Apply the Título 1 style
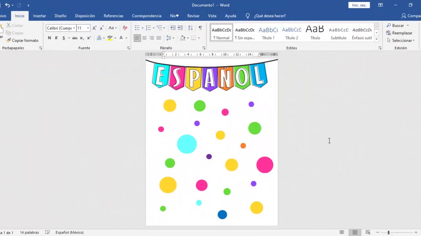The width and height of the screenshot is (421, 236). [268, 33]
